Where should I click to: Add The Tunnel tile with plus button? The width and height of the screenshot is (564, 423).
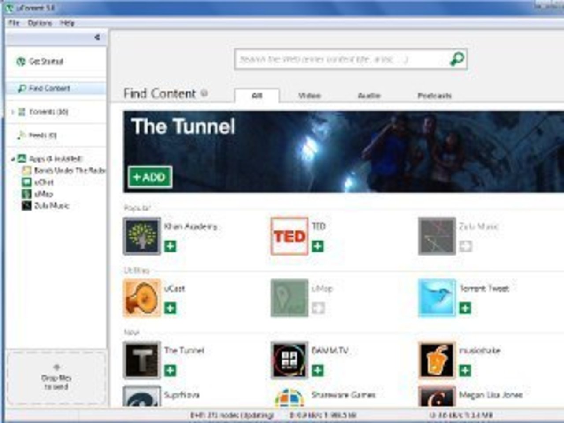coord(170,370)
